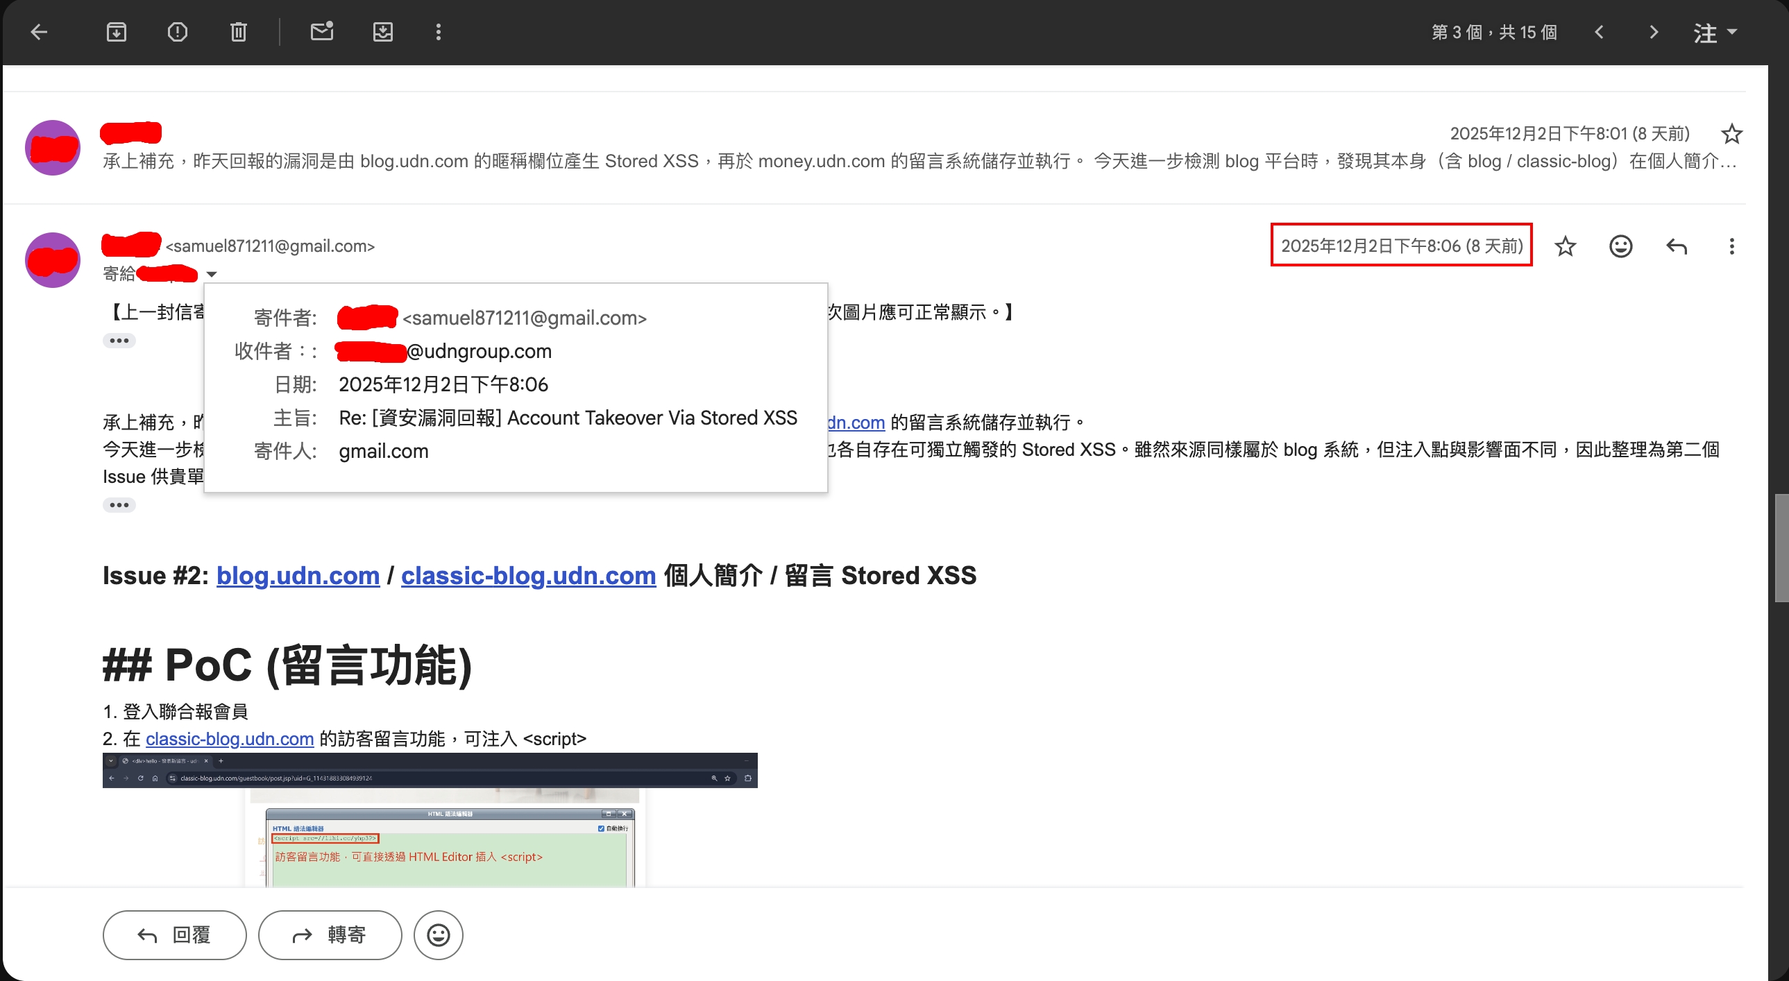Viewport: 1789px width, 981px height.
Task: Open the input method 注 dropdown
Action: pos(1715,32)
